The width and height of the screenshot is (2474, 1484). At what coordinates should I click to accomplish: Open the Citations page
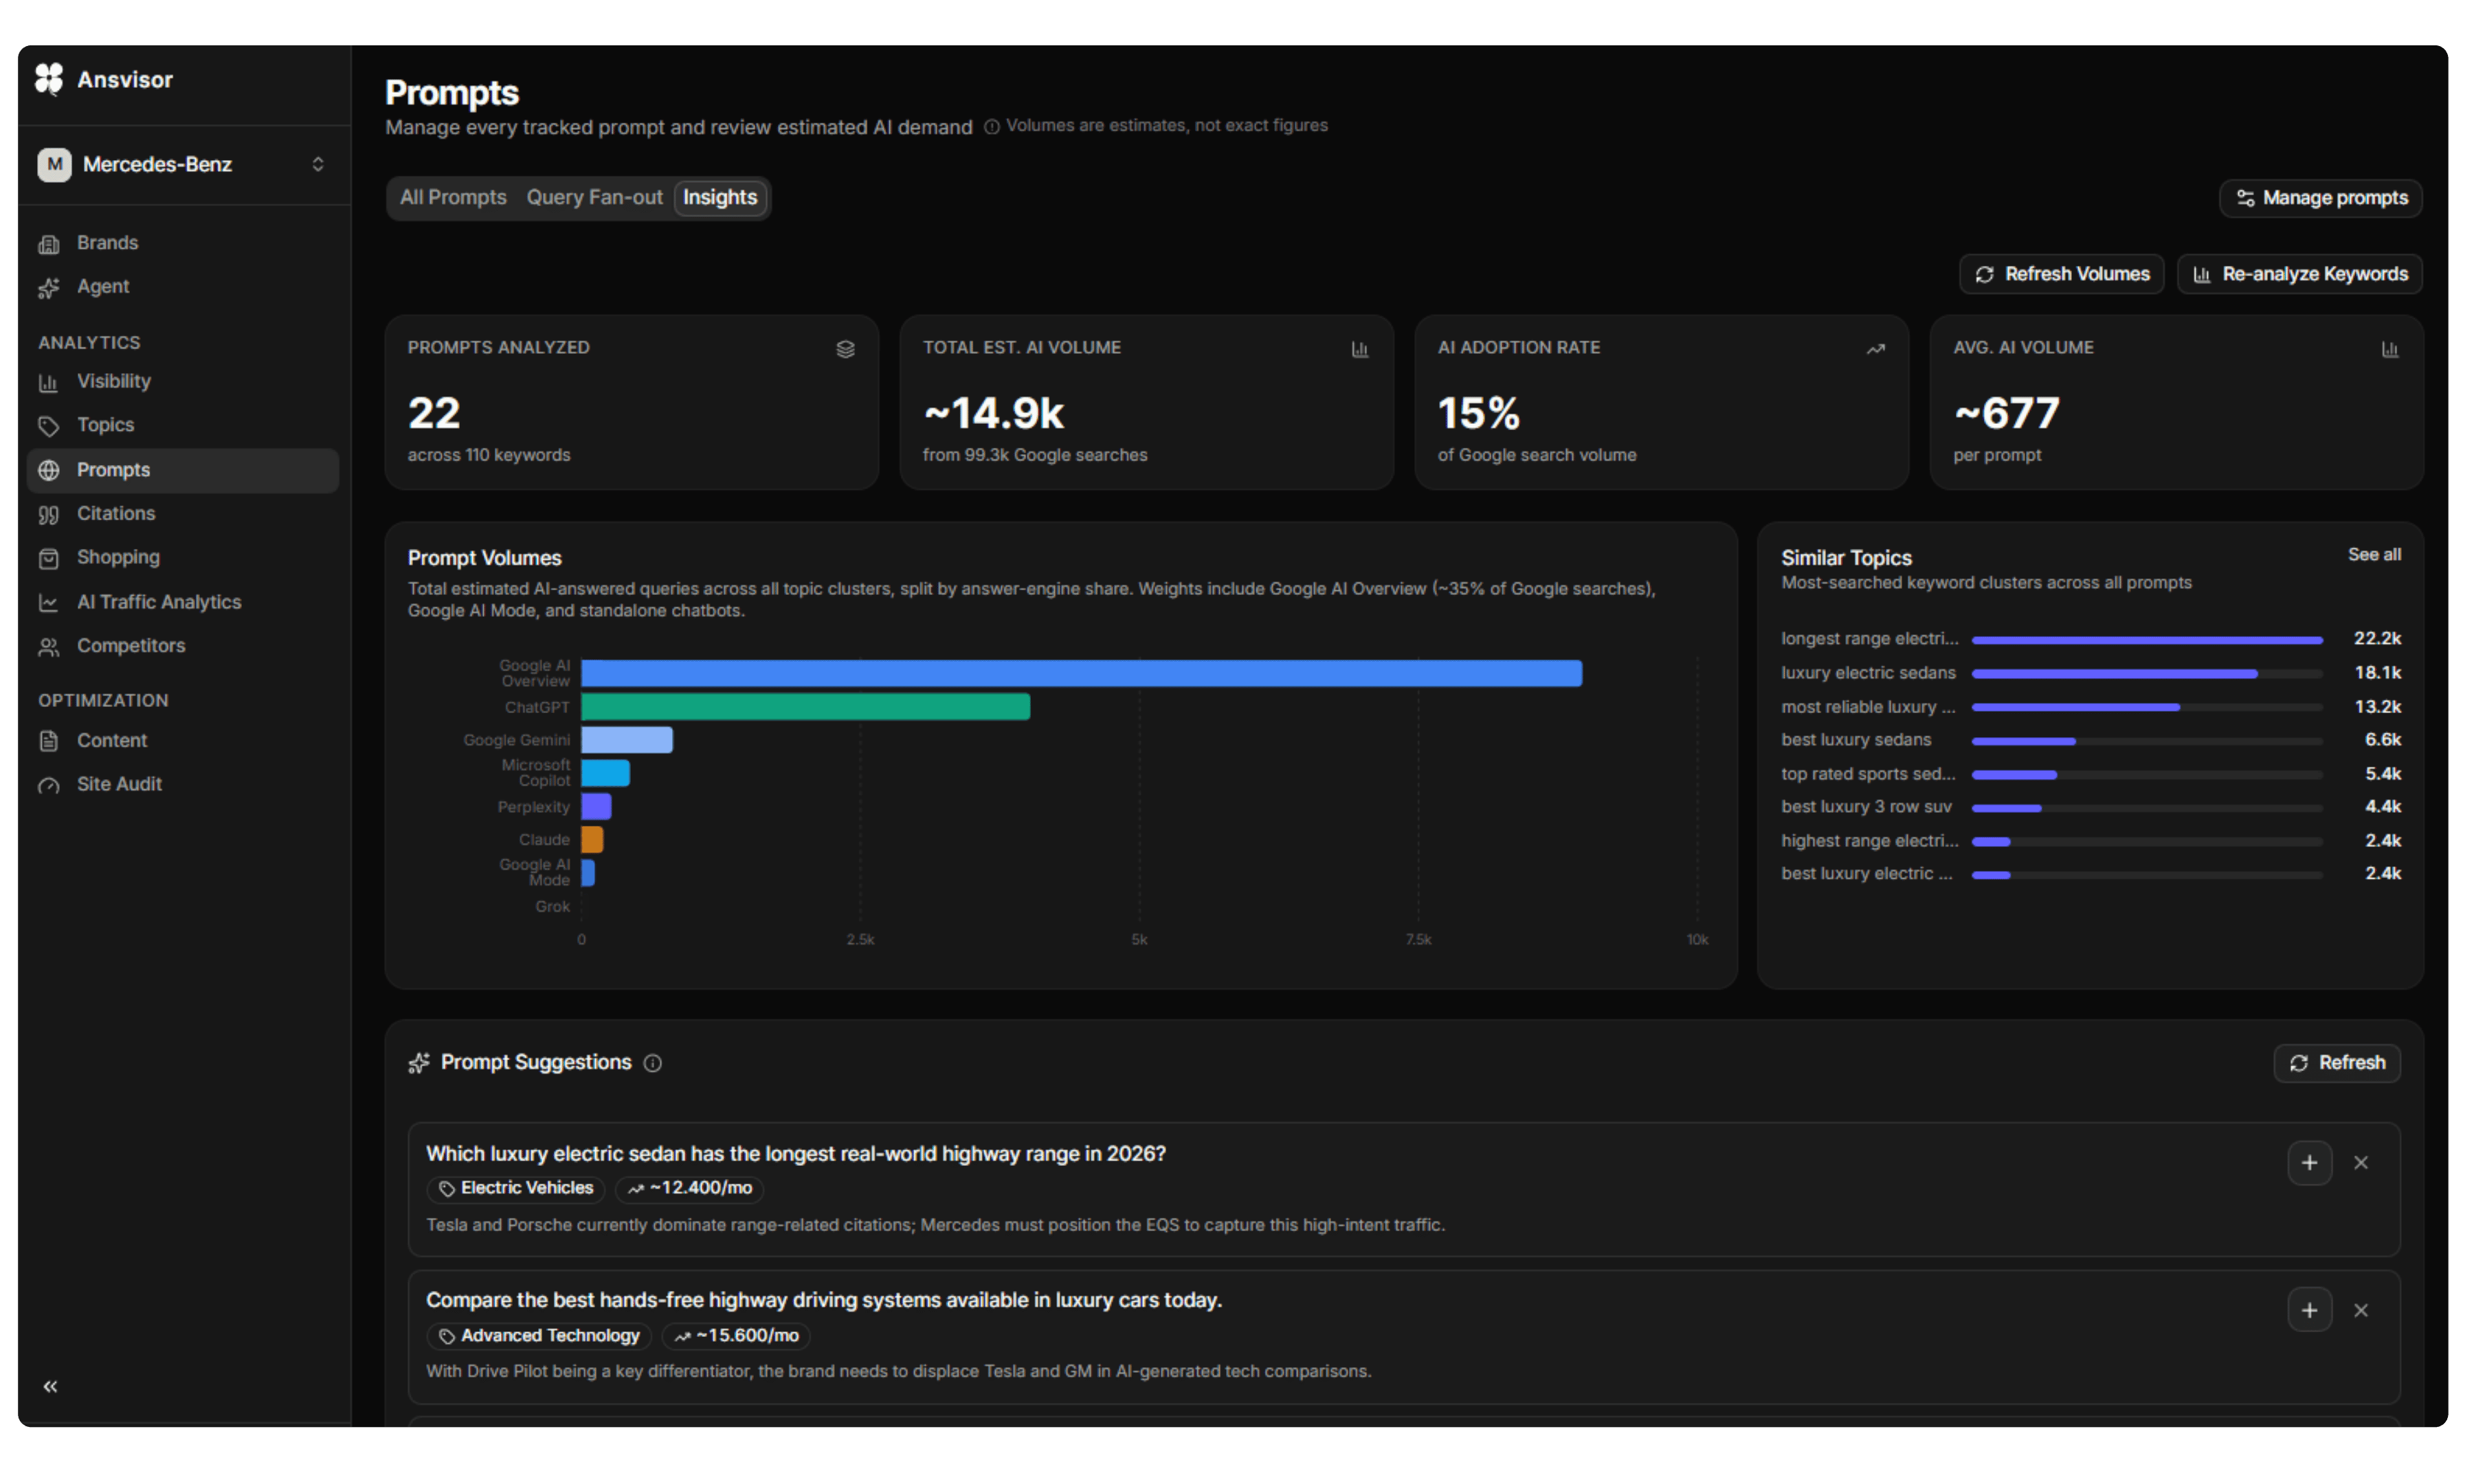pos(183,514)
